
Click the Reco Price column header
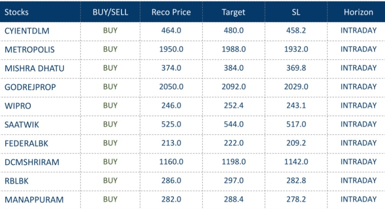point(171,12)
